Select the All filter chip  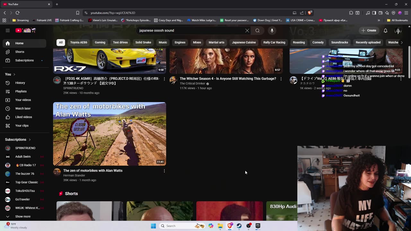point(61,42)
